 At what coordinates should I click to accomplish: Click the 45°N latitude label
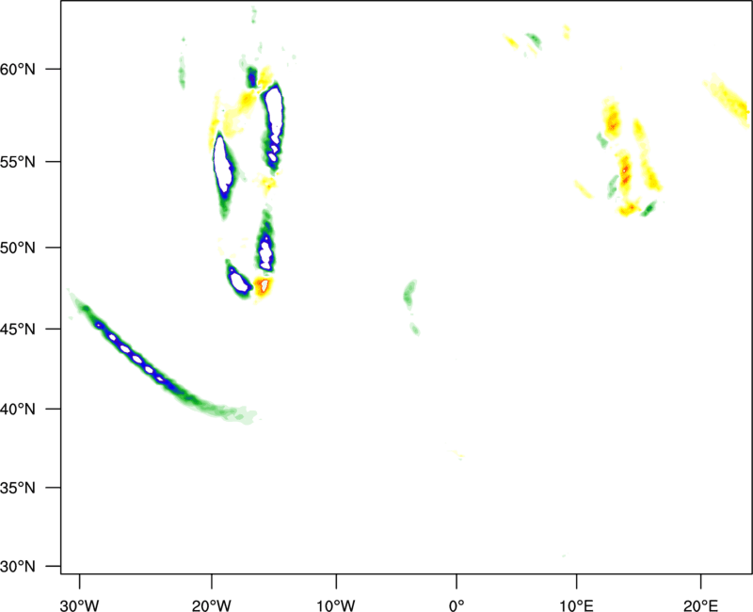coord(18,330)
